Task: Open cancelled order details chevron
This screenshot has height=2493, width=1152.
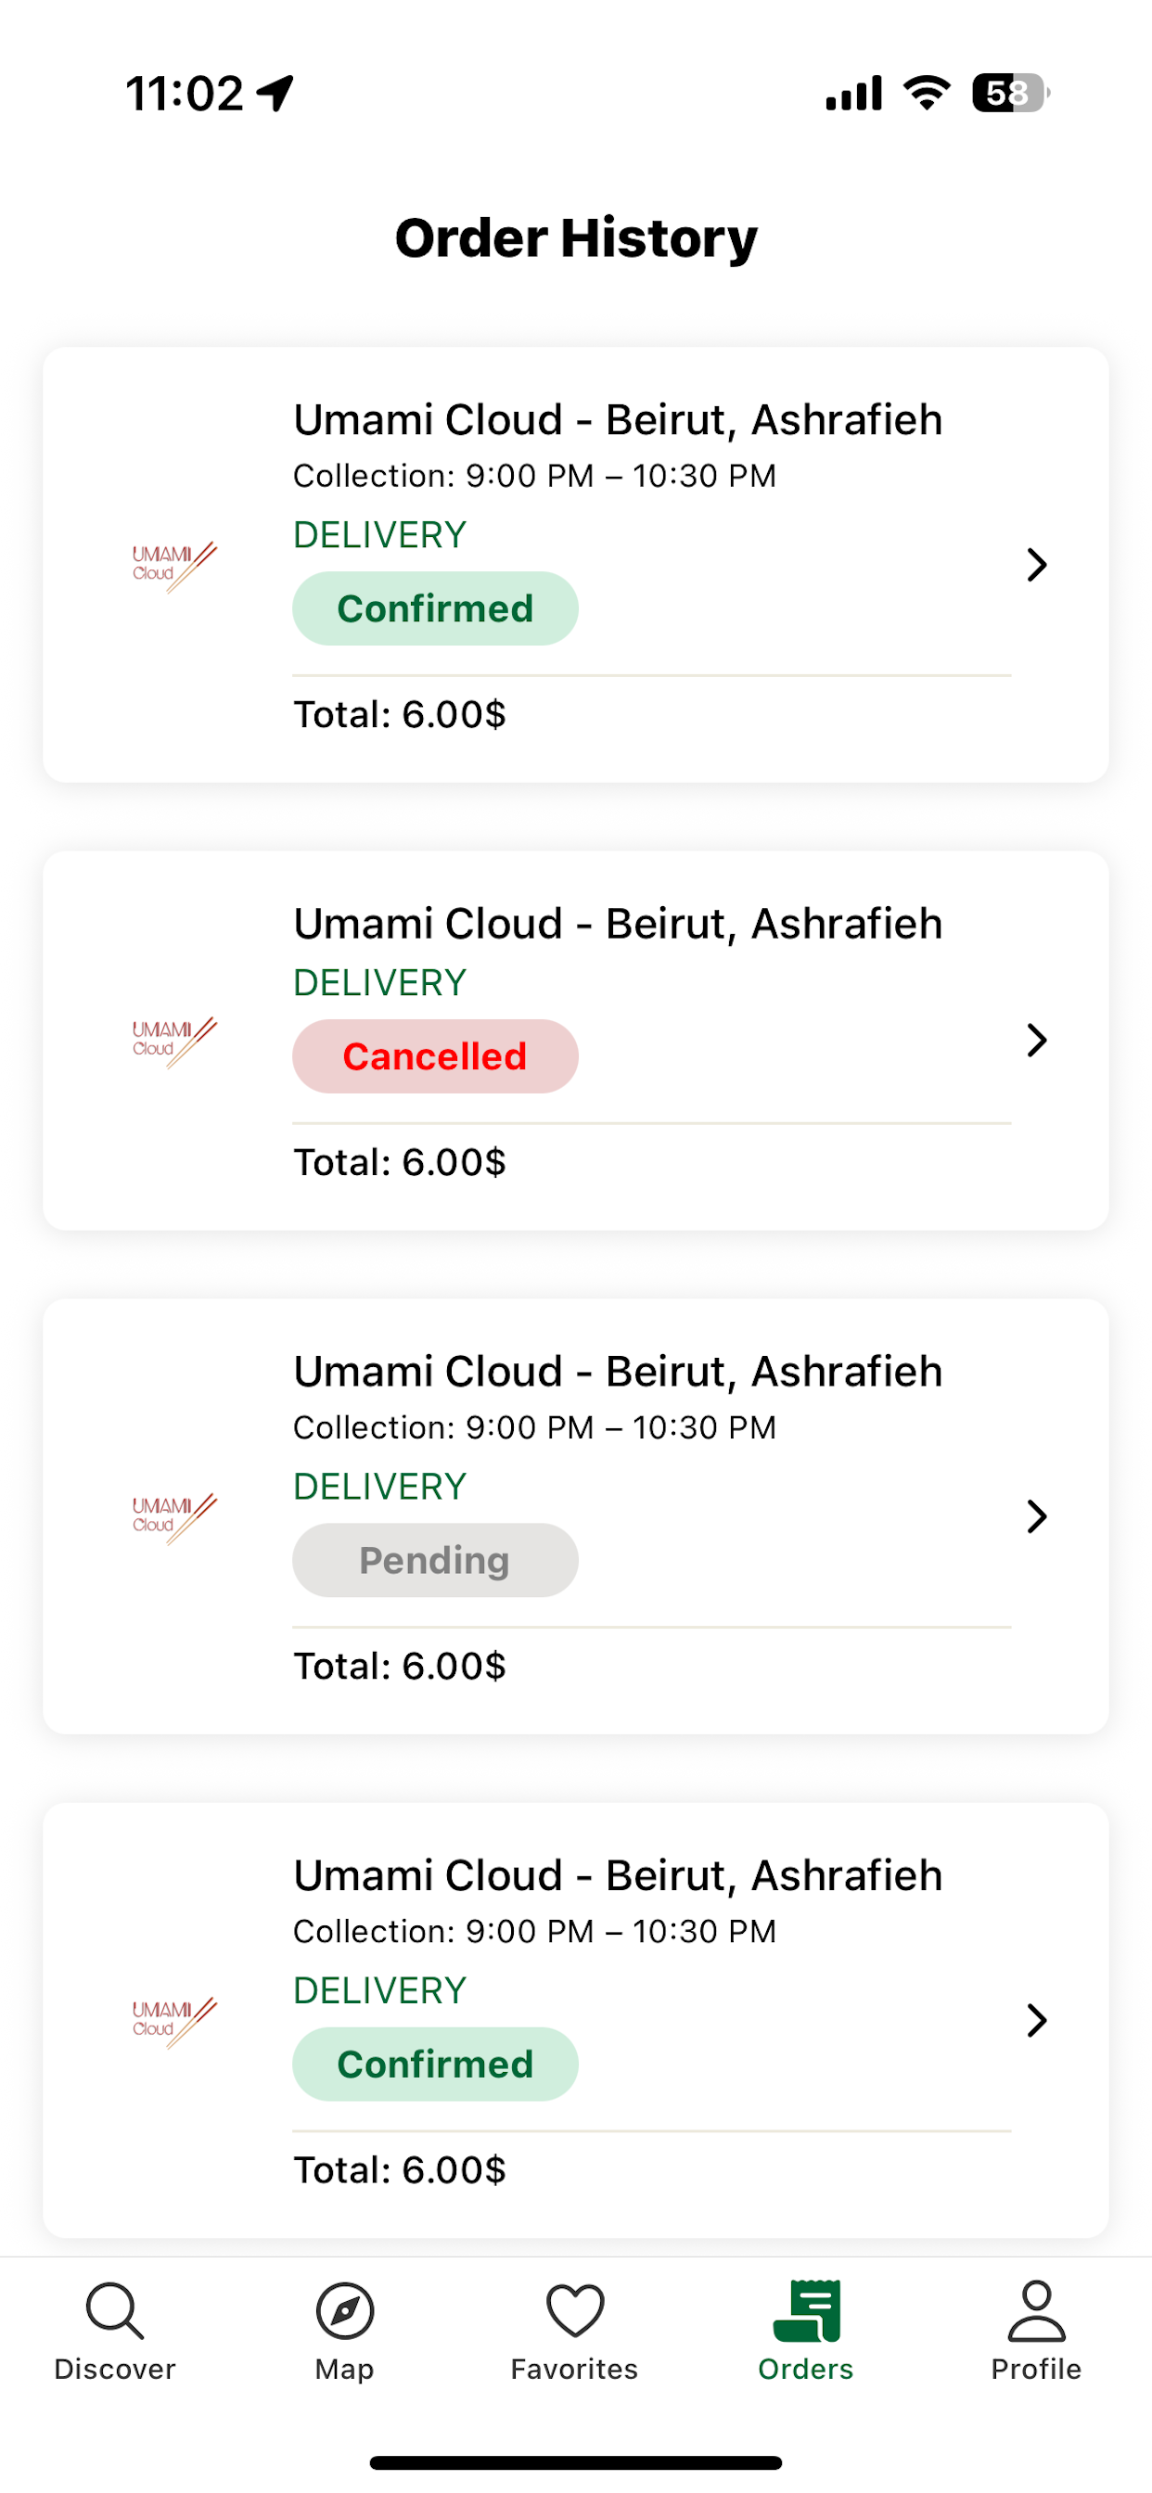Action: 1036,1042
